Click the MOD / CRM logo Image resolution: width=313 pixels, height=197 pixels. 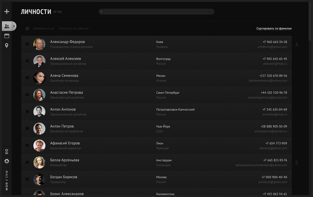[x=7, y=180]
